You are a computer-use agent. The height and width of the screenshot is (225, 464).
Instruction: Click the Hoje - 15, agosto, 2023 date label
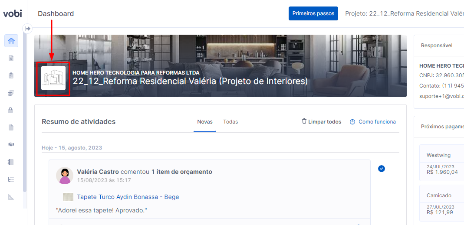tap(72, 147)
